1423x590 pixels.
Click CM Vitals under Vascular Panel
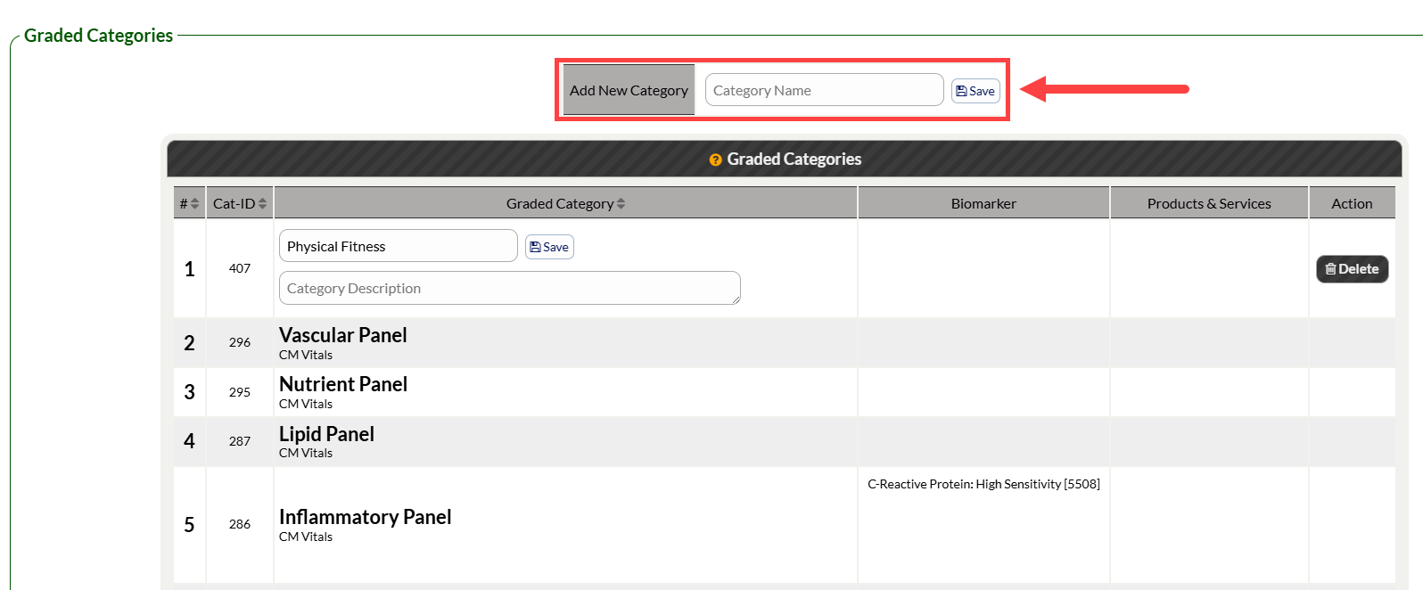tap(306, 355)
